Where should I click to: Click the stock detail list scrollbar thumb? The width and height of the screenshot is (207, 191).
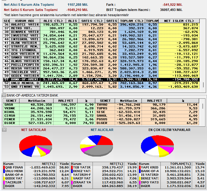click(203, 106)
